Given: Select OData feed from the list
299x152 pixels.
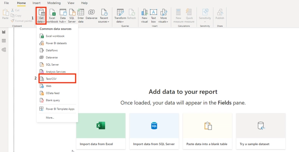Looking at the screenshot, I should 58,93.
